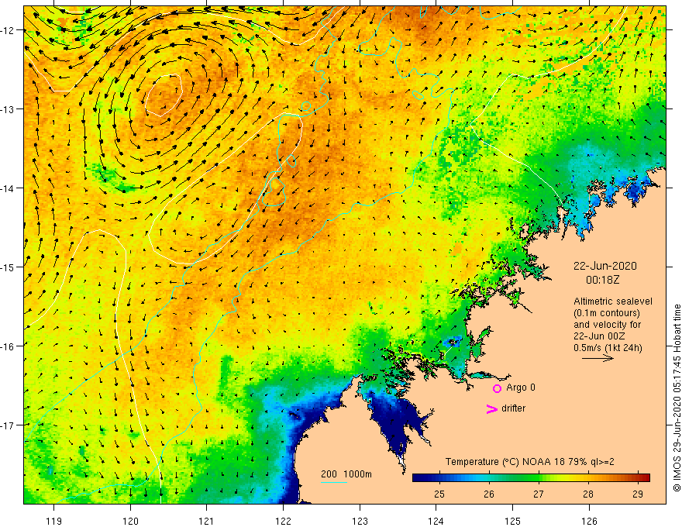Click the 'Argo 0' legend label
Screen dimensions: 682x527
(521, 387)
